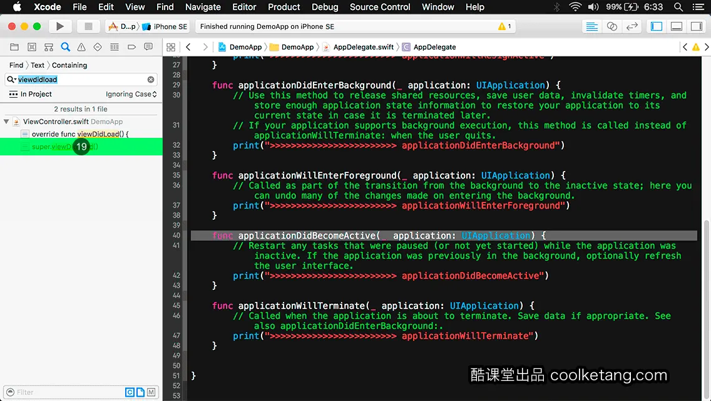Stop the running scheme

click(x=88, y=26)
